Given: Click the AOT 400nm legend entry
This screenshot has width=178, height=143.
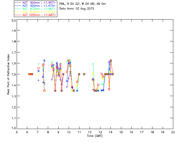Looking at the screenshot, I should coord(35,3).
